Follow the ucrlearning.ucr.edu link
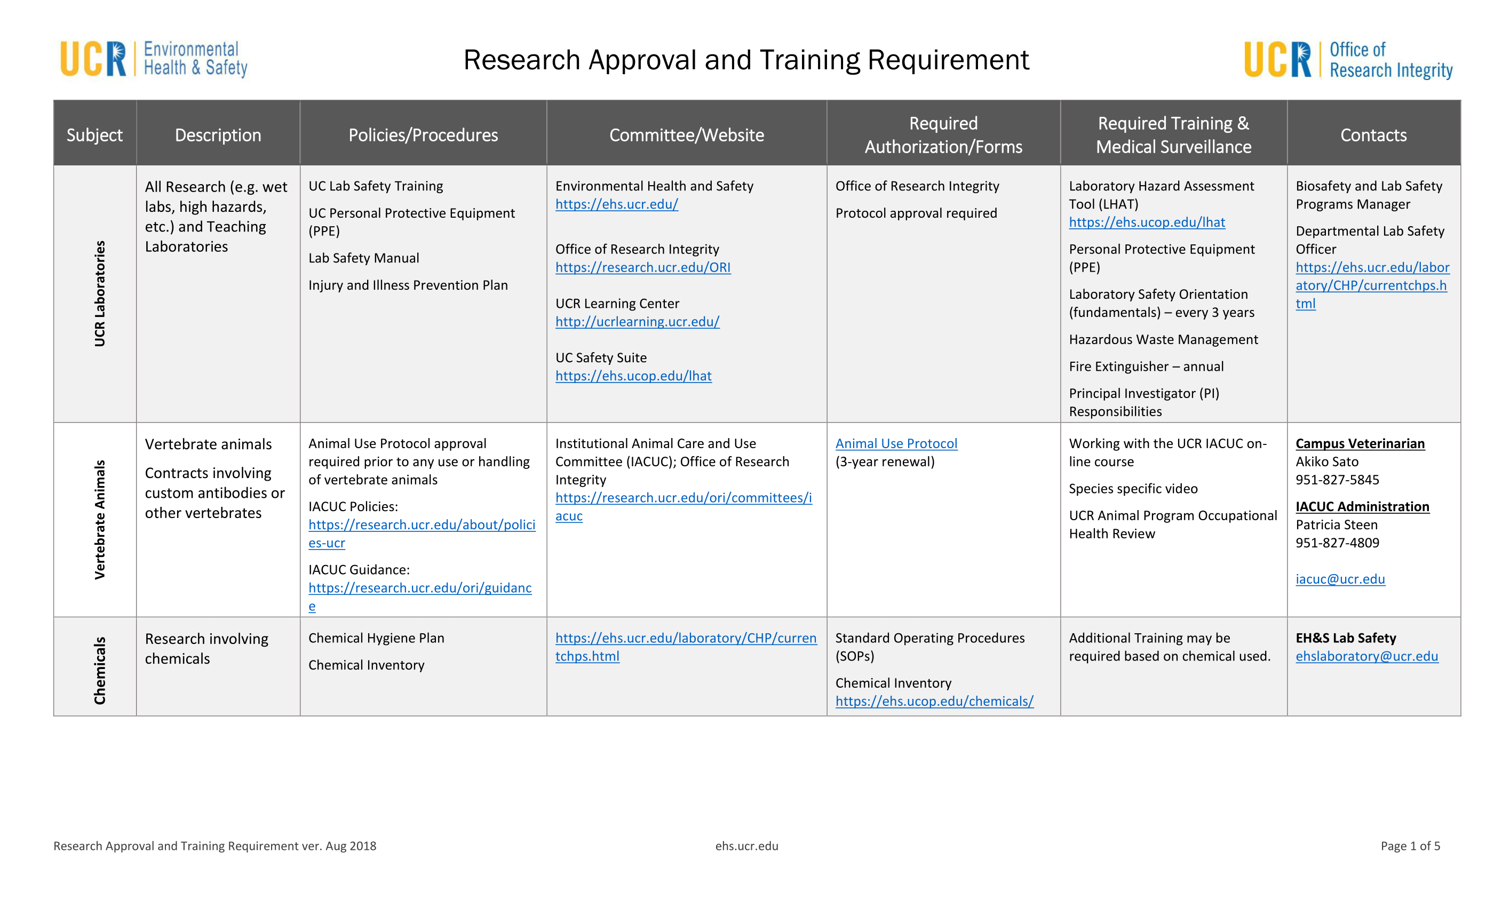Viewport: 1494px width, 907px height. pyautogui.click(x=637, y=322)
